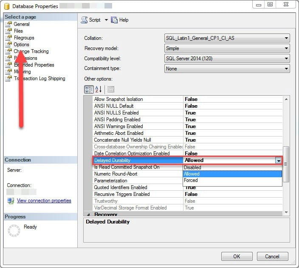Screen dimensions: 299x268
Task: Click the property grid vertical scrollbar thumb
Action: (x=286, y=164)
